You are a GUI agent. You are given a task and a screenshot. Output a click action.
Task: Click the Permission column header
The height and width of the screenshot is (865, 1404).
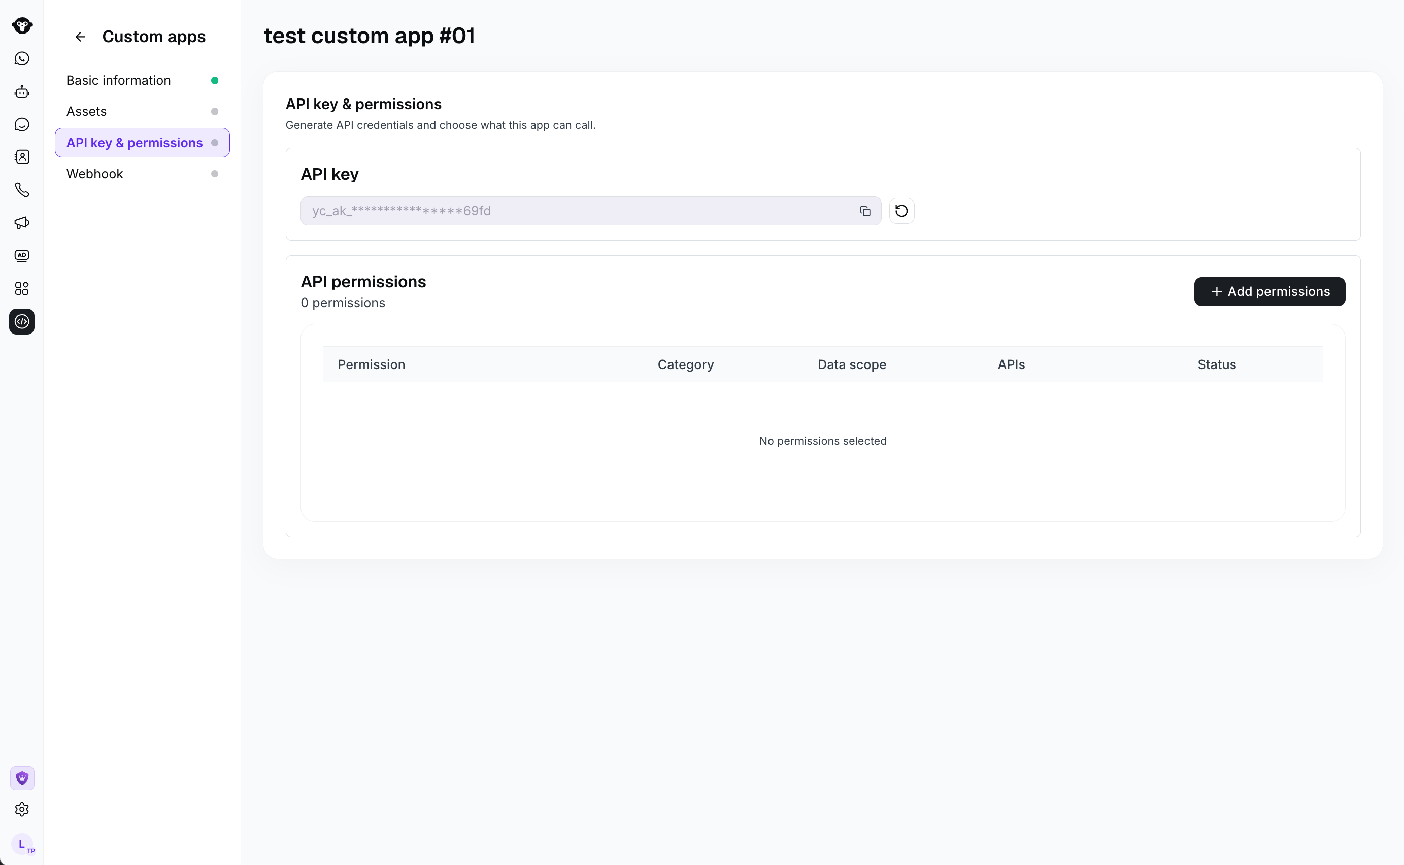pos(371,364)
